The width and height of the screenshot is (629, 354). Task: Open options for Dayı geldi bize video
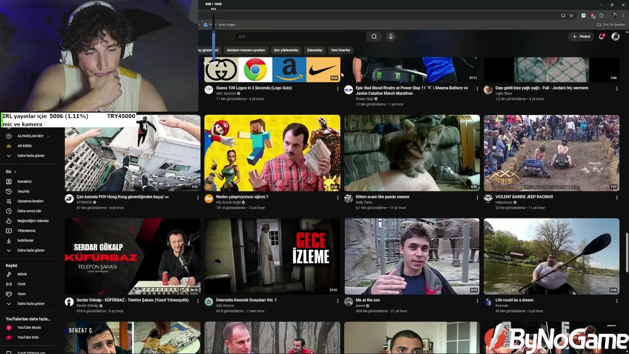pyautogui.click(x=617, y=89)
